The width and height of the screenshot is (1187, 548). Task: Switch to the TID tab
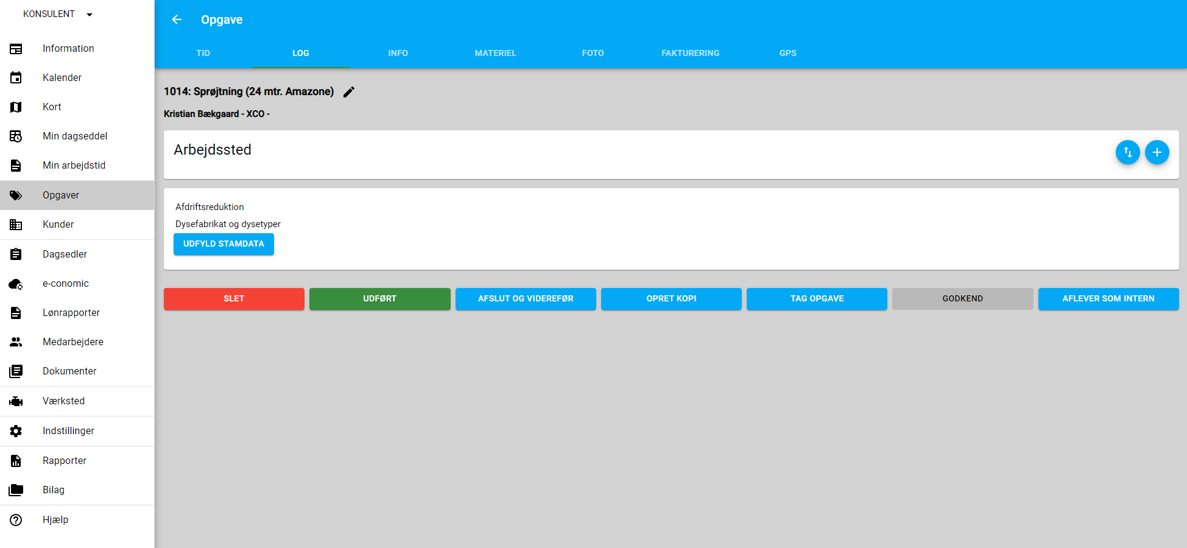coord(203,53)
